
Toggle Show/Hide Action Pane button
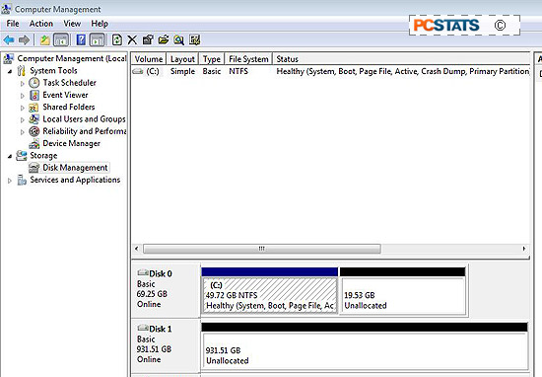(98, 40)
